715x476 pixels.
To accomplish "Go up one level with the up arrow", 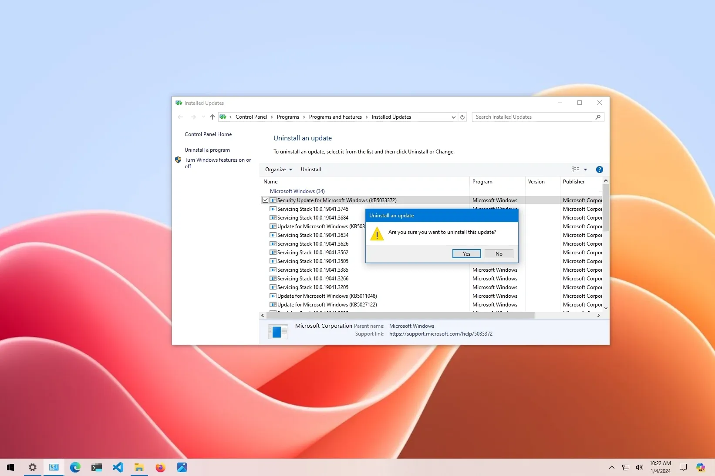I will point(212,117).
